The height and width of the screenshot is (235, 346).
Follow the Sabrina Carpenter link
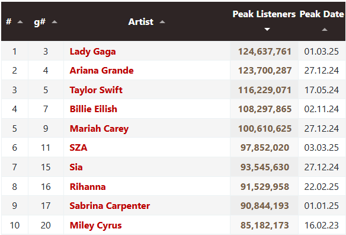pyautogui.click(x=110, y=206)
